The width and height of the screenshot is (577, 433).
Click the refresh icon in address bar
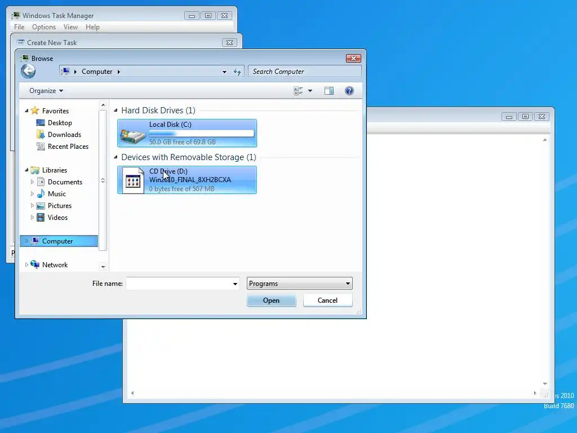pyautogui.click(x=237, y=72)
